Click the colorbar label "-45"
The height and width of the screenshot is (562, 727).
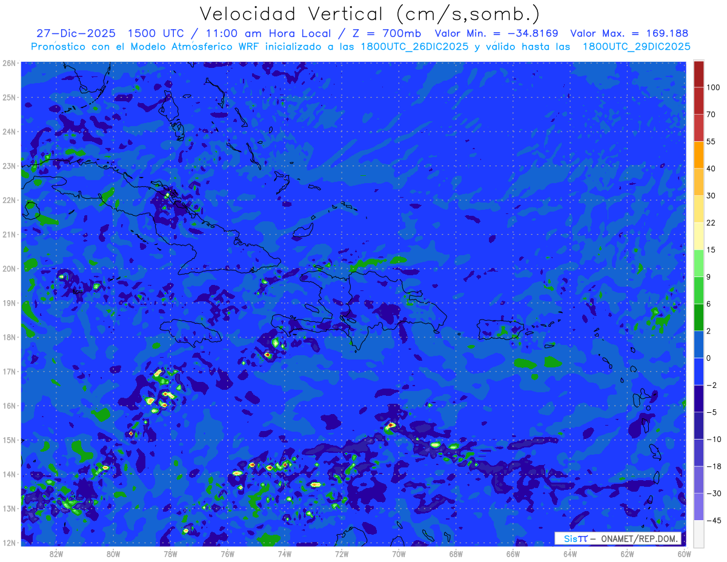click(713, 521)
